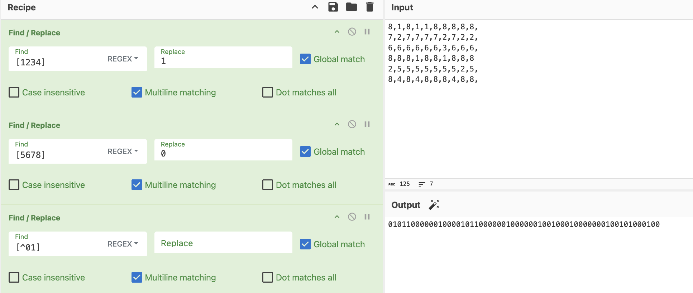Viewport: 693px width, 293px height.
Task: Click the empty Replace field of the third rule
Action: (x=223, y=243)
